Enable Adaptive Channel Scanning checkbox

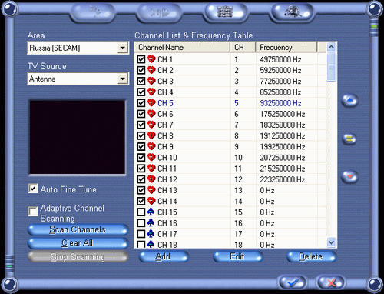(x=33, y=212)
